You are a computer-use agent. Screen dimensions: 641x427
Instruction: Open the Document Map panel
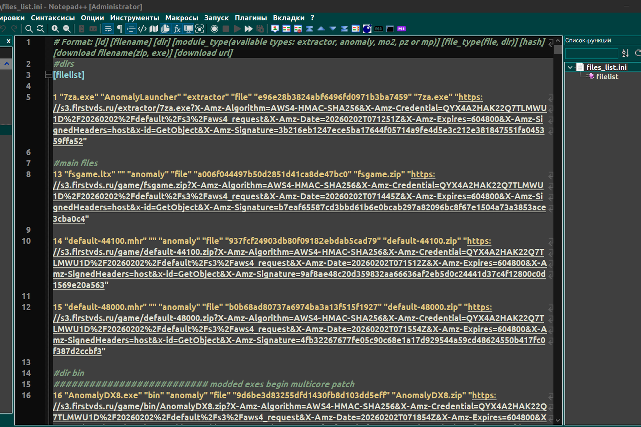pos(154,29)
